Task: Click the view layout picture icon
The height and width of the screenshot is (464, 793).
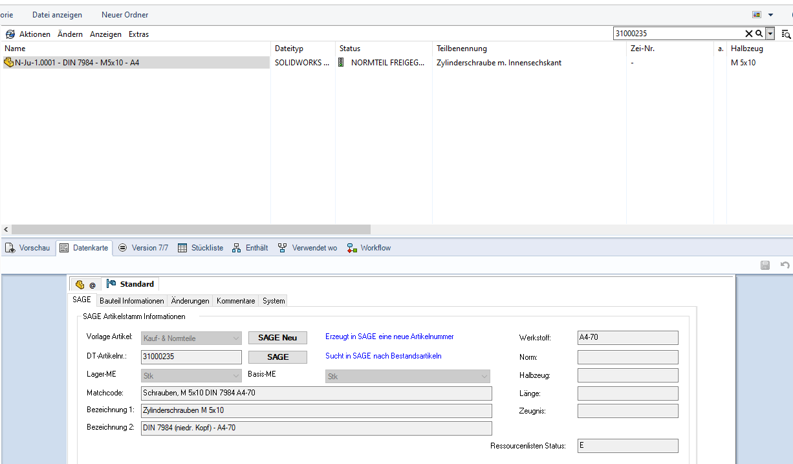Action: [x=756, y=14]
